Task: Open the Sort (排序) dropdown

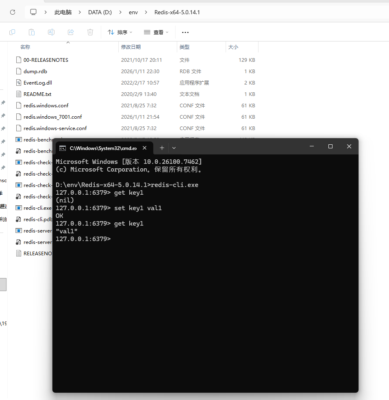Action: (x=120, y=32)
